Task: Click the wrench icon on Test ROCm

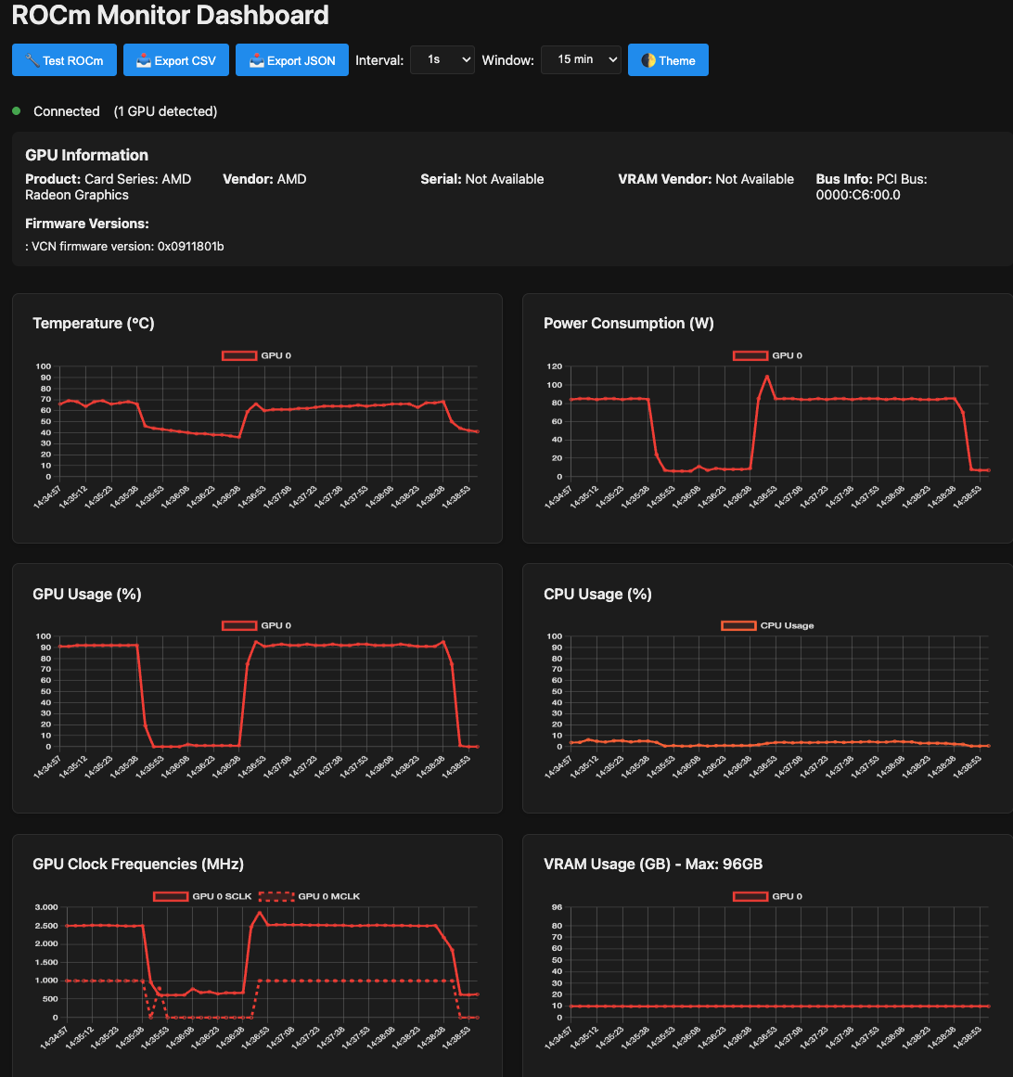Action: coord(32,61)
